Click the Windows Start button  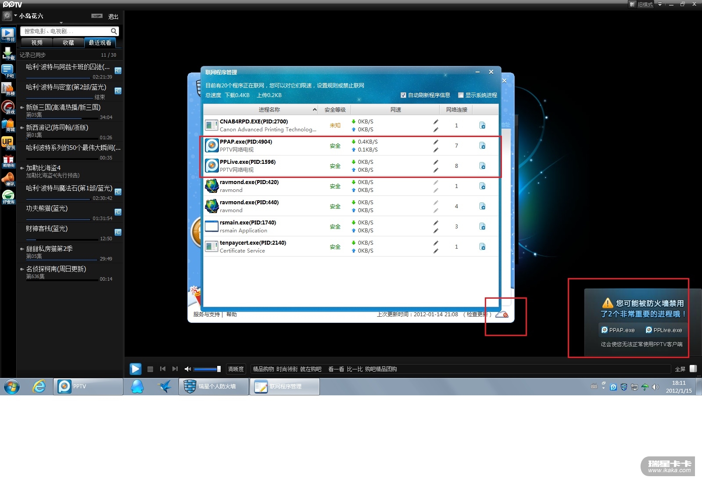pyautogui.click(x=11, y=387)
